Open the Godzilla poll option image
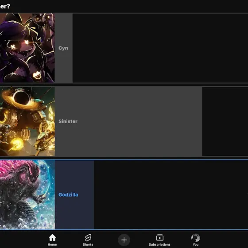Screen dimensions: 248x248 (x=27, y=195)
